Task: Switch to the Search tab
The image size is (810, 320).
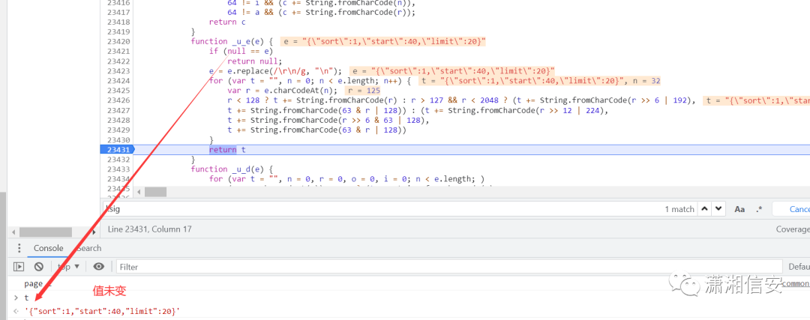Action: coord(89,248)
